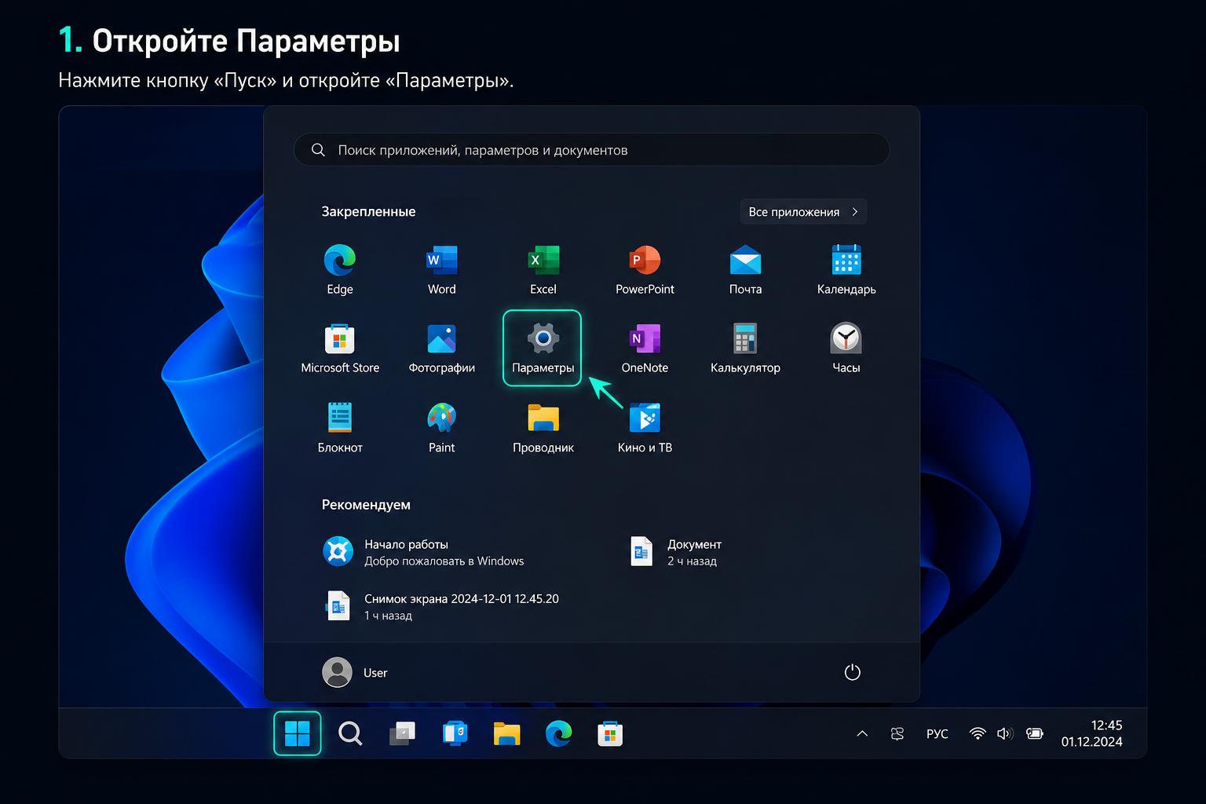This screenshot has width=1206, height=804.
Task: Open the Excel pinned app
Action: 543,269
